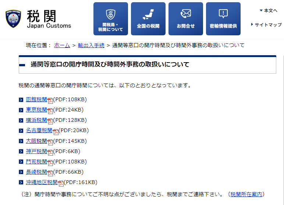
Task: Go to ホーム breadcrumb link
Action: click(x=62, y=45)
